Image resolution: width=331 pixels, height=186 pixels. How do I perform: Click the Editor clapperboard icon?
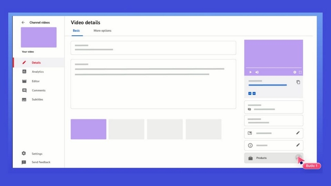(24, 81)
